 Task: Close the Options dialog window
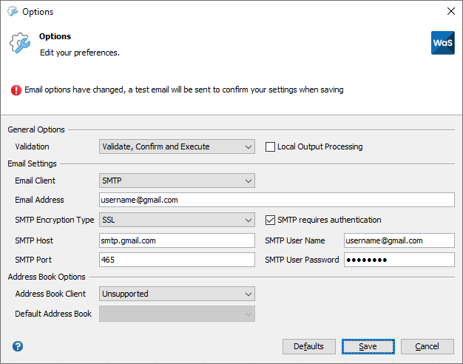click(x=451, y=11)
